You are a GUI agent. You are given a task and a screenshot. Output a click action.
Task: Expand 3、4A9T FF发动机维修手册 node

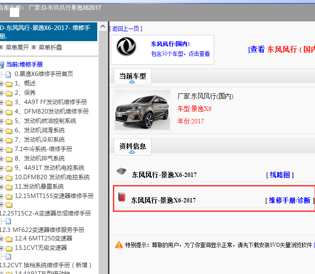[1, 102]
